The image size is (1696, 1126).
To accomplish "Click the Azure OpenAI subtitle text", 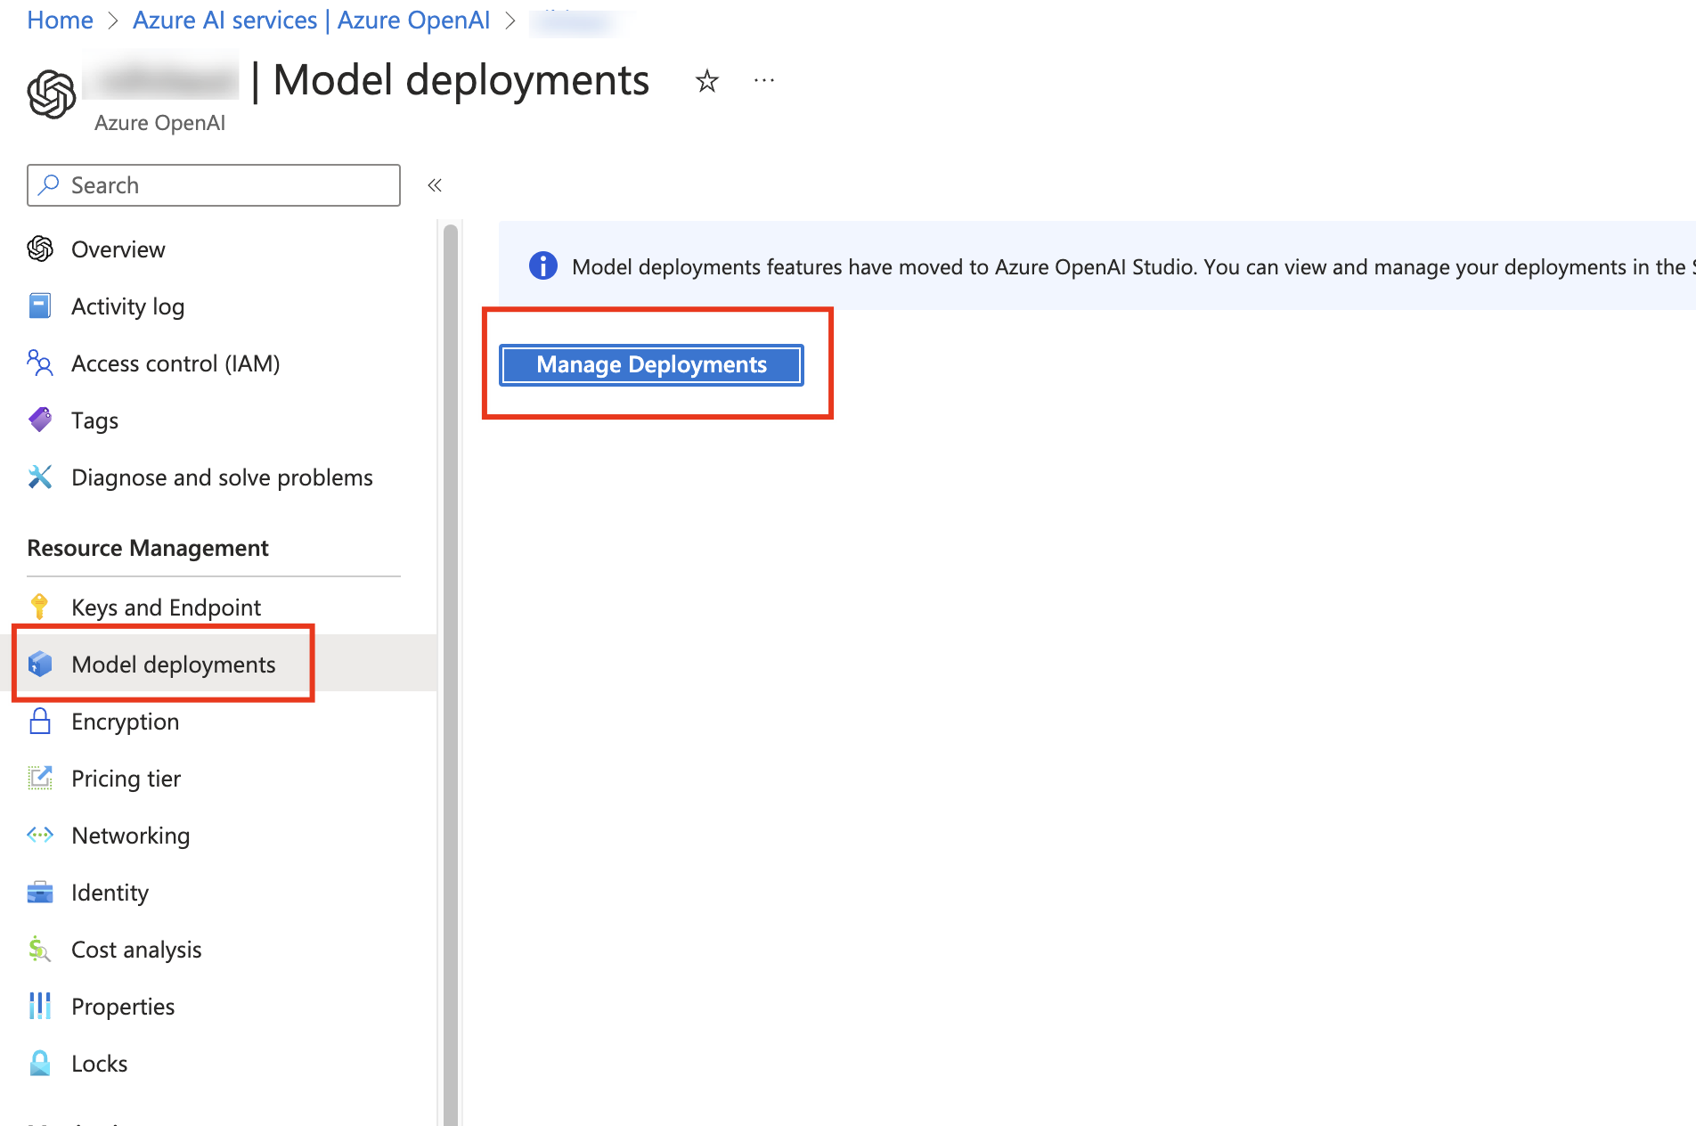I will click(x=159, y=123).
